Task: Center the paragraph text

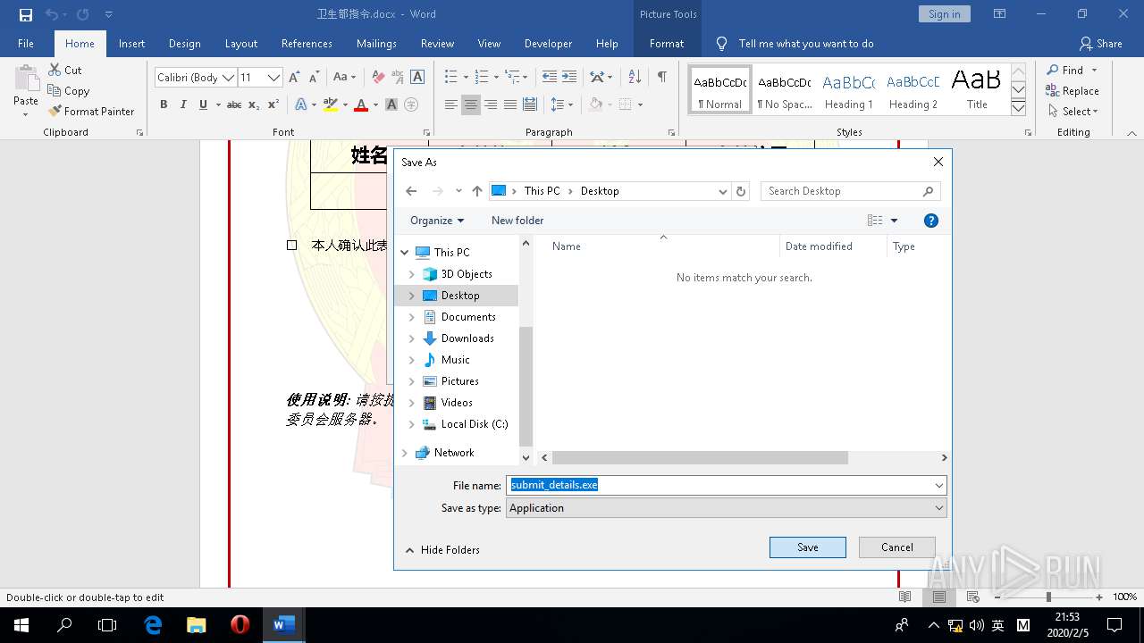Action: (x=471, y=104)
